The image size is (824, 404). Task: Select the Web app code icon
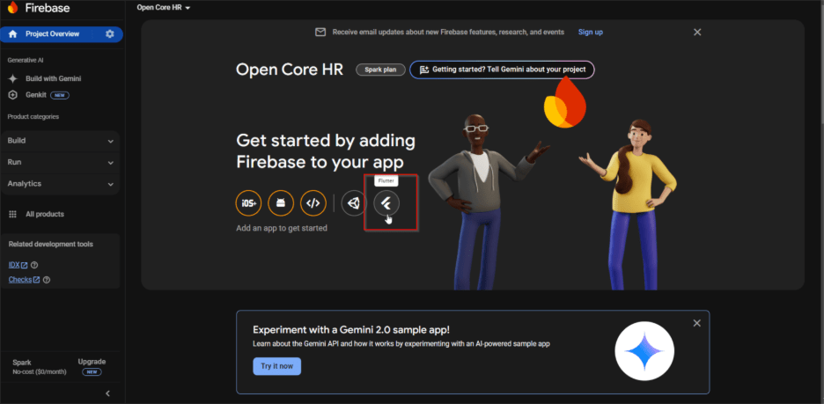click(313, 203)
